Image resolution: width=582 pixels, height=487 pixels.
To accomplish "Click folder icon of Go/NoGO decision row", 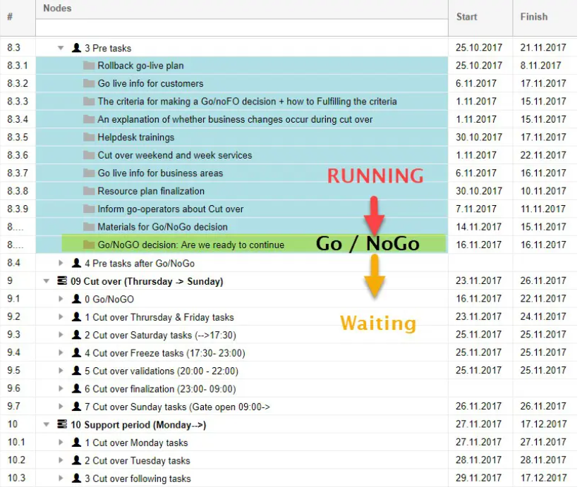I will click(89, 245).
